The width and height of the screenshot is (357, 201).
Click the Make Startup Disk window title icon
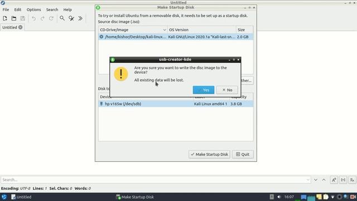(x=98, y=7)
